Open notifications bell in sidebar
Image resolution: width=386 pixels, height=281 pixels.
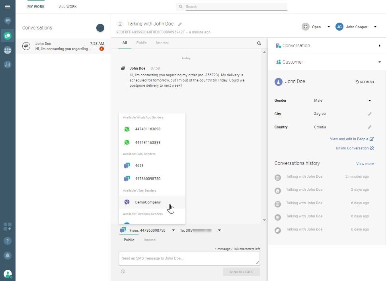click(8, 255)
